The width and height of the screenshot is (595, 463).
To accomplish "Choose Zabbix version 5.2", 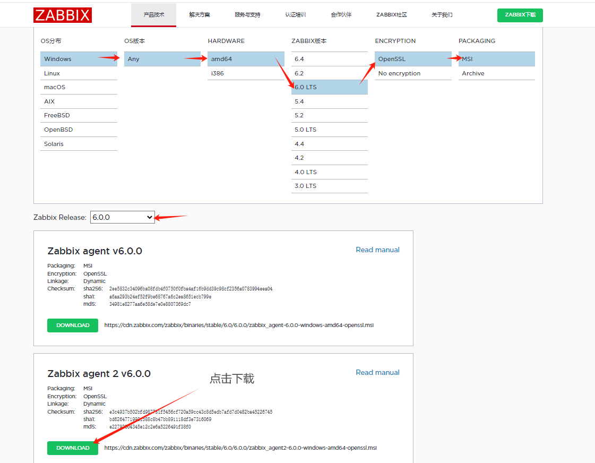I will pos(330,115).
